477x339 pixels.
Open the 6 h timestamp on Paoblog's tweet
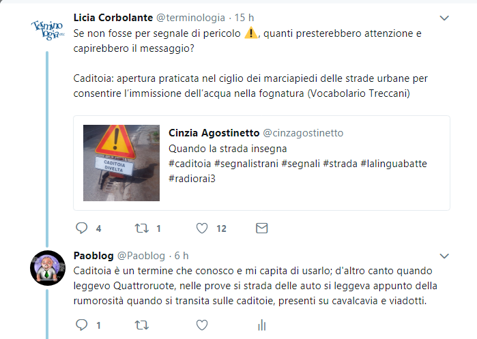182,256
